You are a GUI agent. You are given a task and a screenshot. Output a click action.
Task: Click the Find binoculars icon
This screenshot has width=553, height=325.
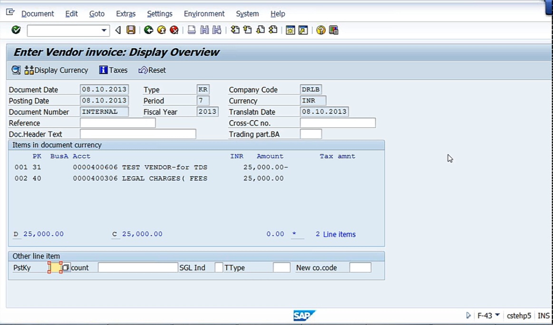[204, 30]
